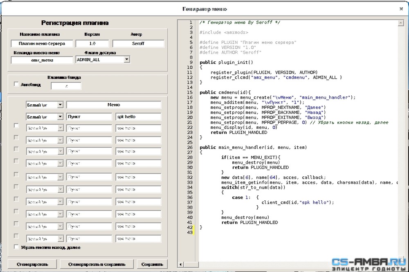Click the first item command field 'spk hello'
The width and height of the screenshot is (409, 272).
click(x=138, y=117)
